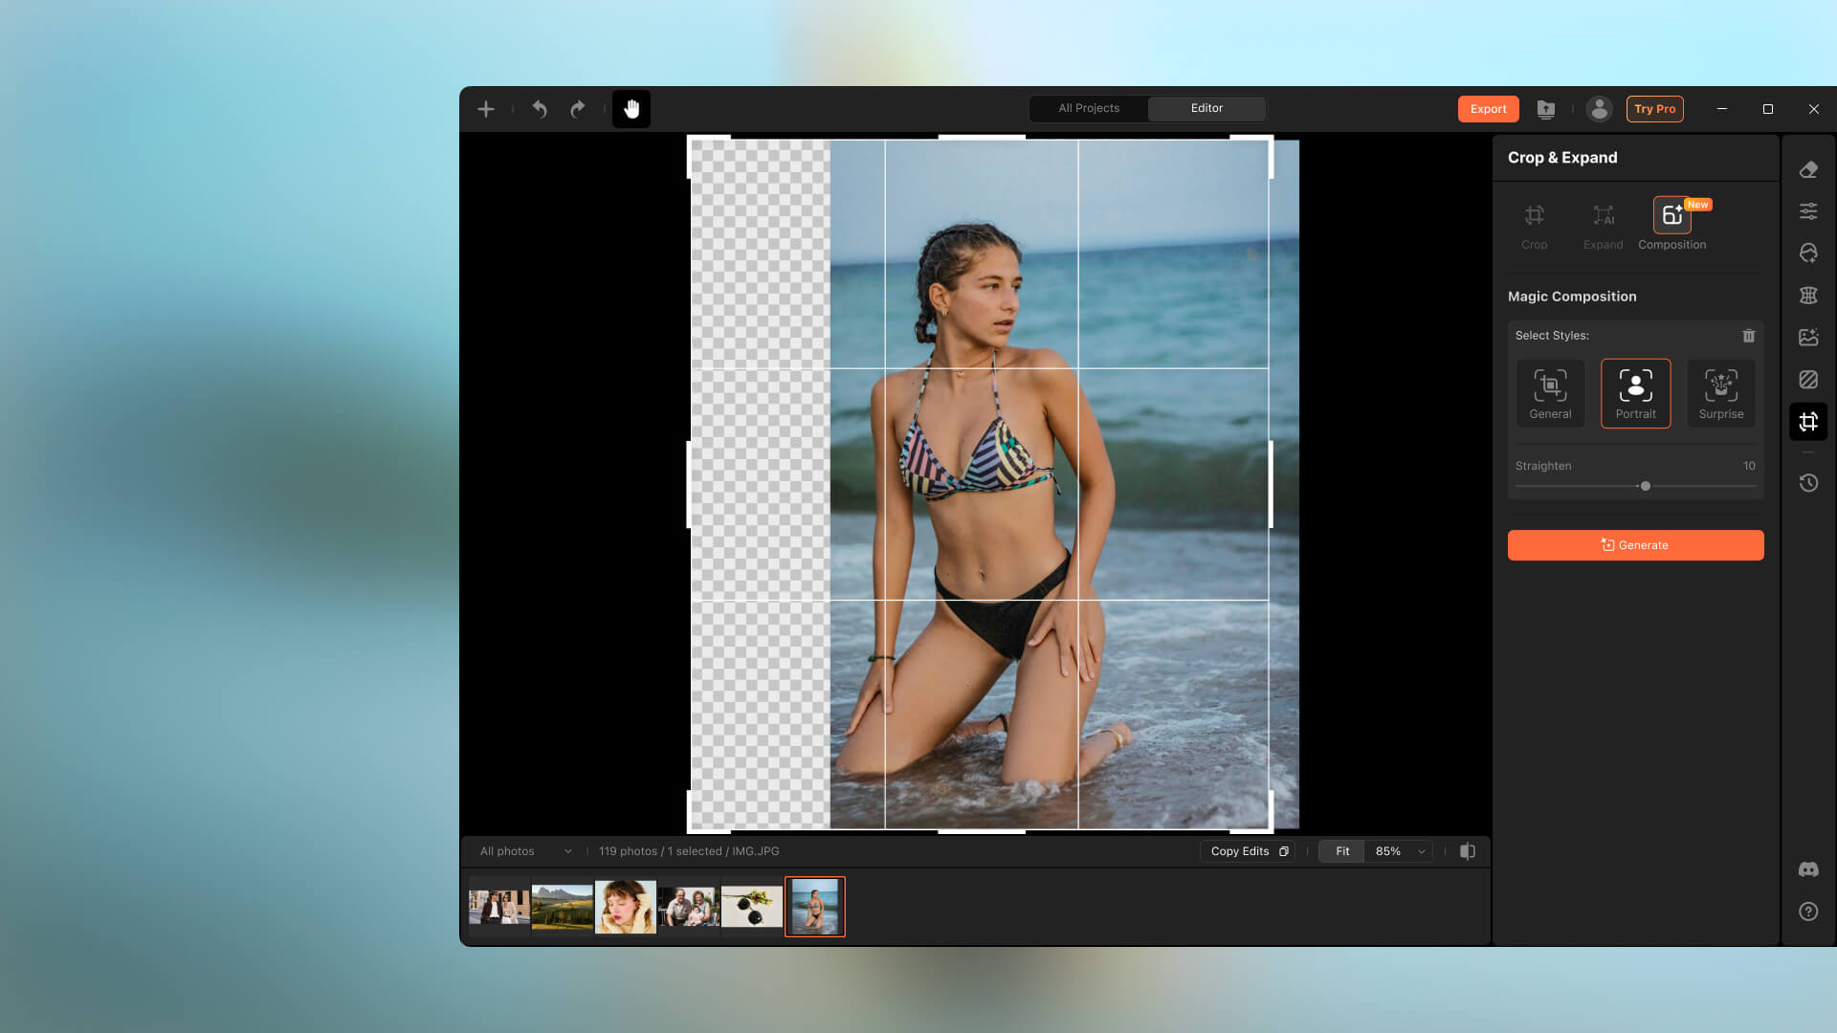Undo the last edit

pos(540,109)
